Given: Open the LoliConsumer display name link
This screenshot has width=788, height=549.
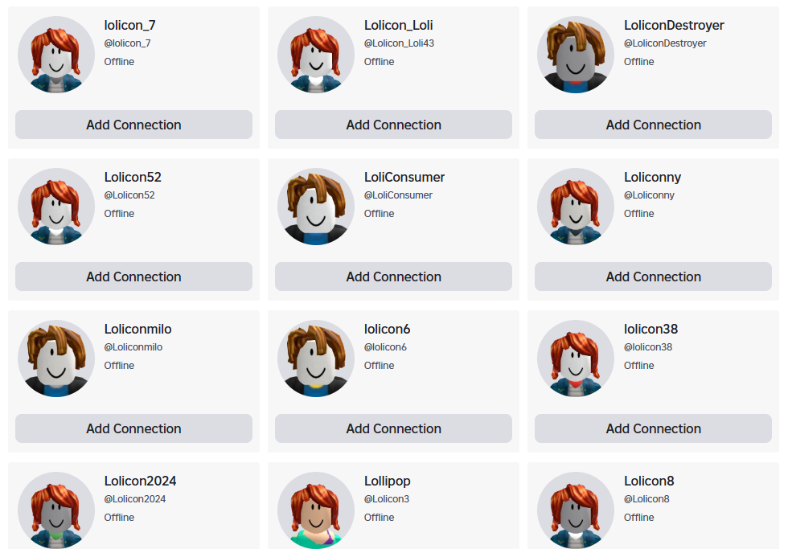Looking at the screenshot, I should click(x=404, y=177).
